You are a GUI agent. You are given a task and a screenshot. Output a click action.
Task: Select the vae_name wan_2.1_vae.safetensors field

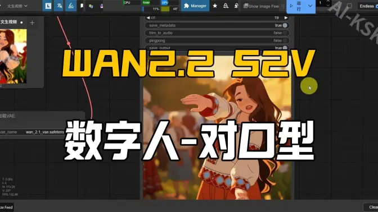[32, 132]
